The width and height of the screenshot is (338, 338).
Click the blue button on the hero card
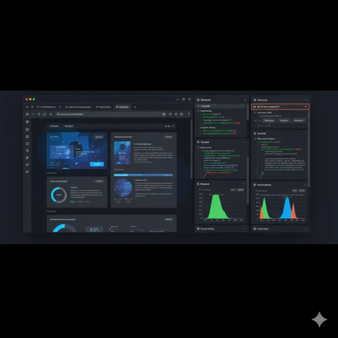tap(97, 164)
